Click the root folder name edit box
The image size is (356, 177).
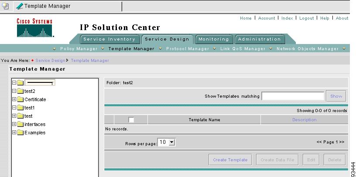40,83
